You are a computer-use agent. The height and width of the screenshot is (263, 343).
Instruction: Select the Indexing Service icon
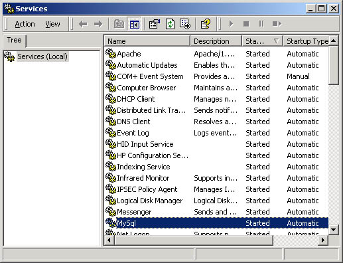(111, 167)
